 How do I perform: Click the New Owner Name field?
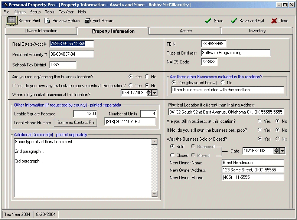[x=253, y=162]
